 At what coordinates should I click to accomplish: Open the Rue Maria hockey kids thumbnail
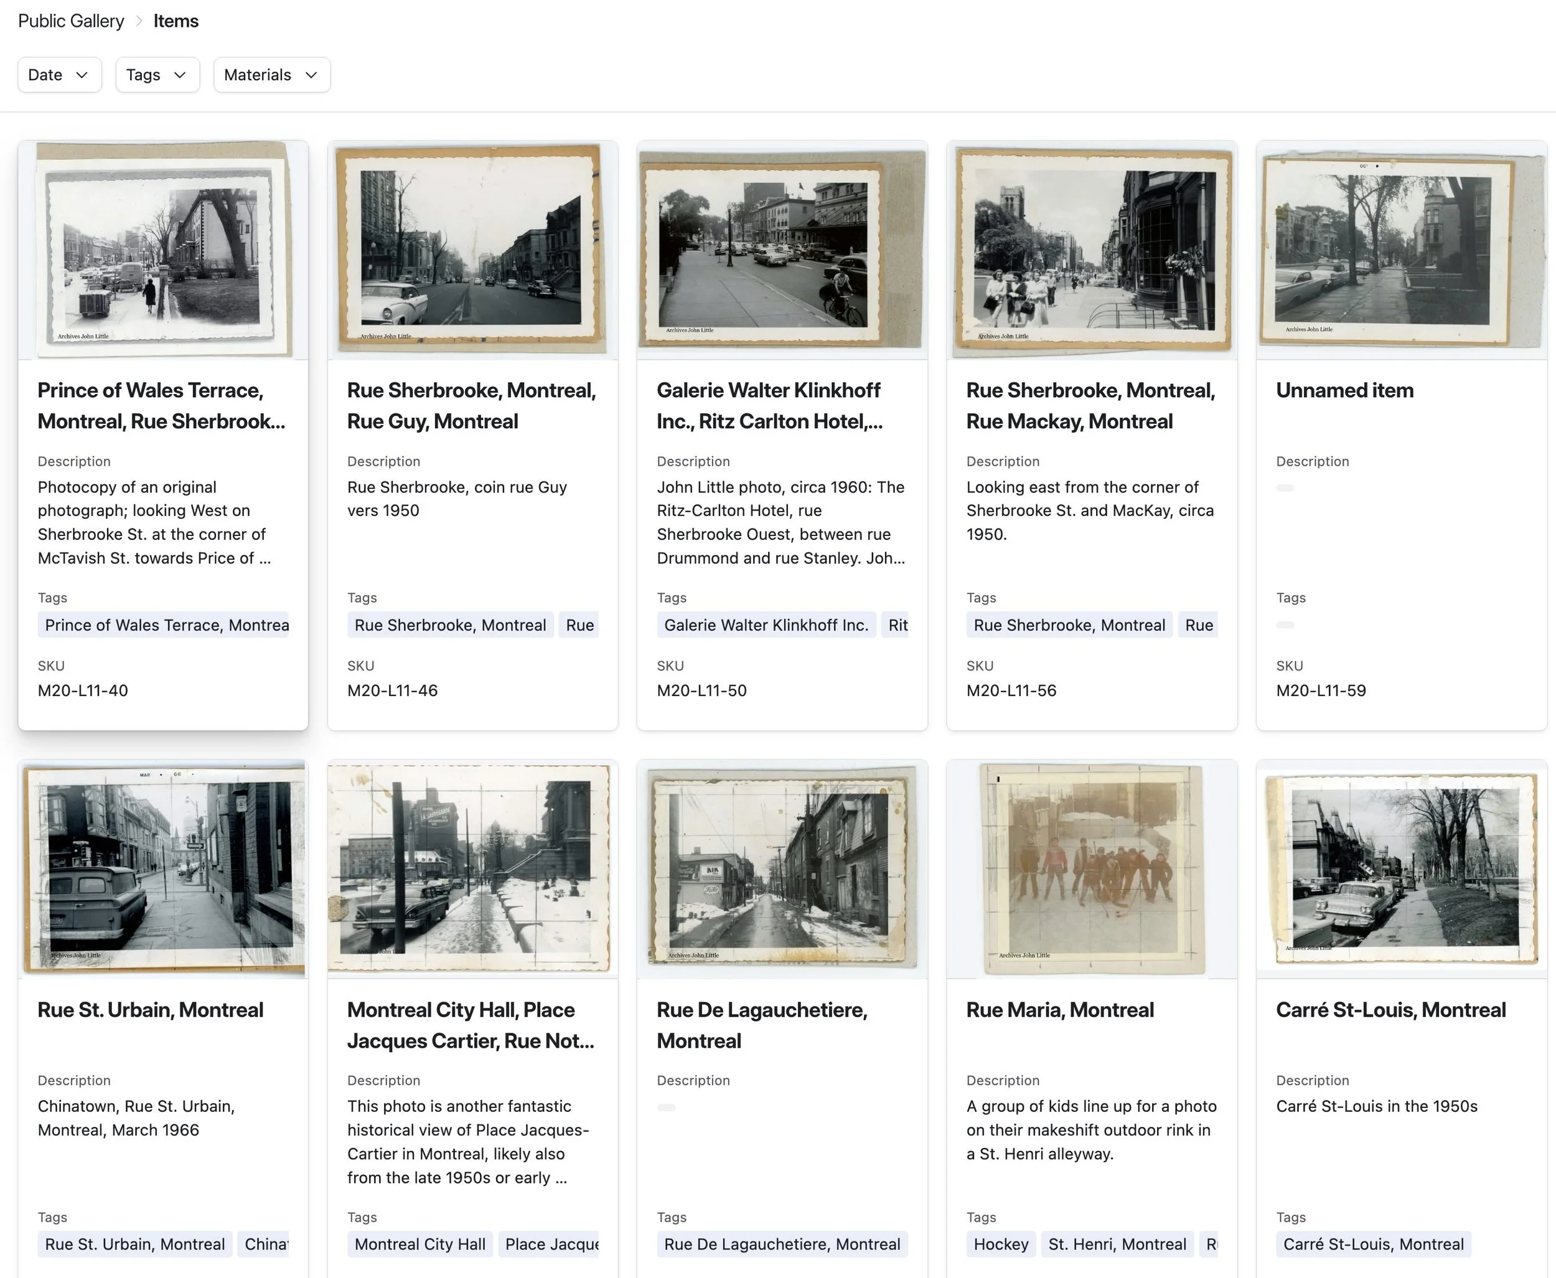[1092, 868]
